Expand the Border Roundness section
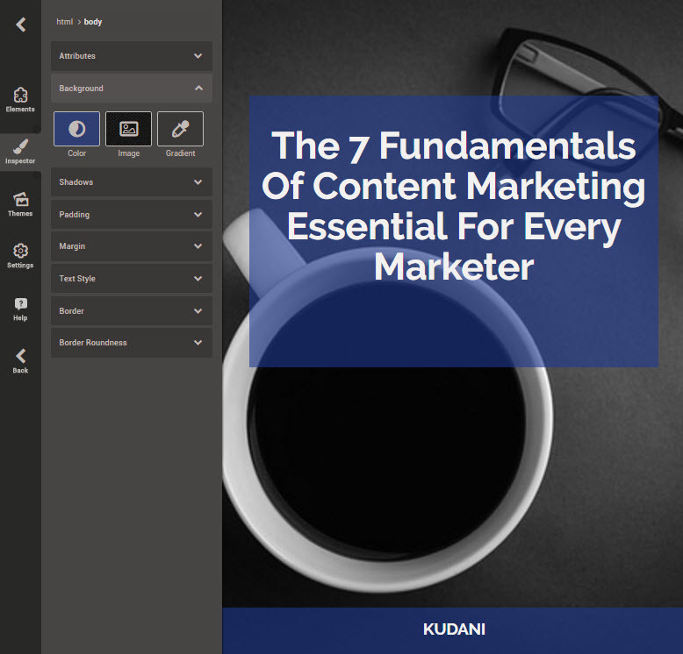The width and height of the screenshot is (683, 654). click(x=132, y=343)
